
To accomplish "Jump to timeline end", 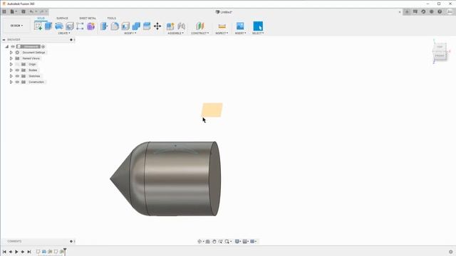I will click(29, 252).
